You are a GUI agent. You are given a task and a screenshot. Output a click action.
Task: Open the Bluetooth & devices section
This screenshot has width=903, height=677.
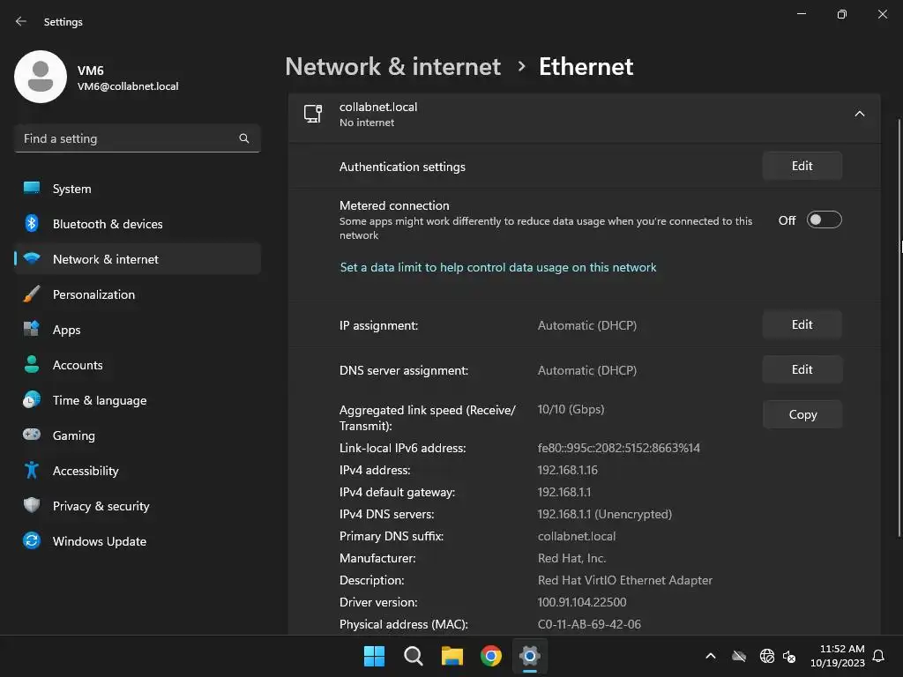pyautogui.click(x=108, y=224)
